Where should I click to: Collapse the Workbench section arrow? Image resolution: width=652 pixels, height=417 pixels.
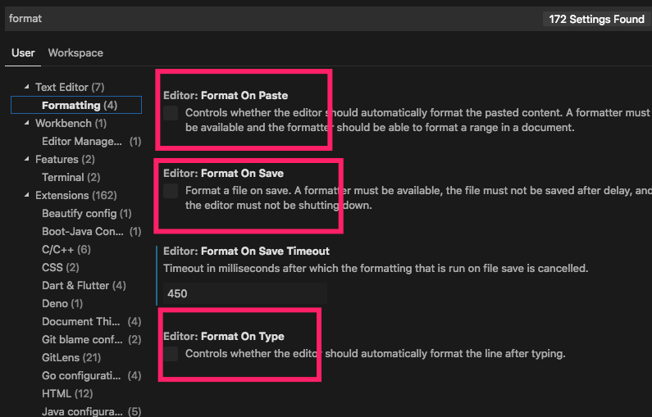click(26, 123)
